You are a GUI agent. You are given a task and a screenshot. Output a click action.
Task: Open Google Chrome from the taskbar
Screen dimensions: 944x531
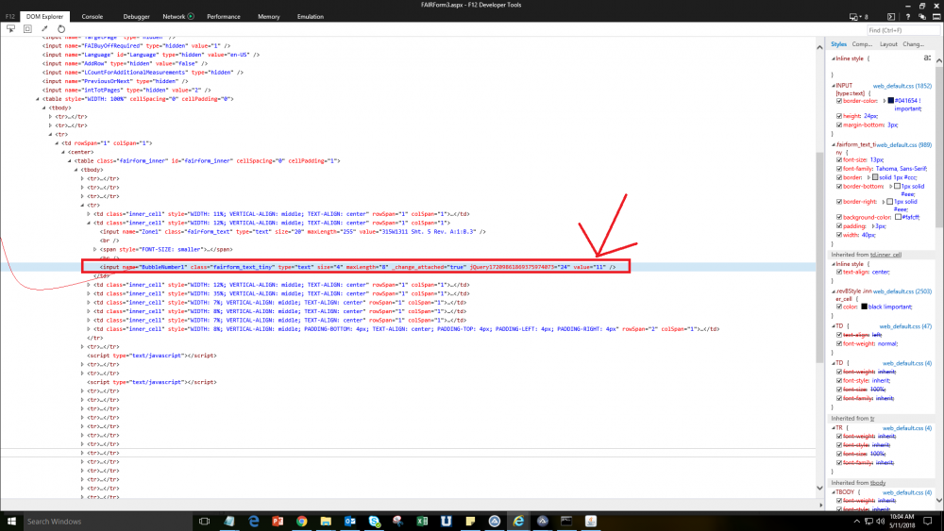[302, 522]
